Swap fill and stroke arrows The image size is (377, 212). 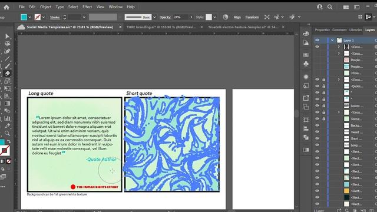point(9,141)
